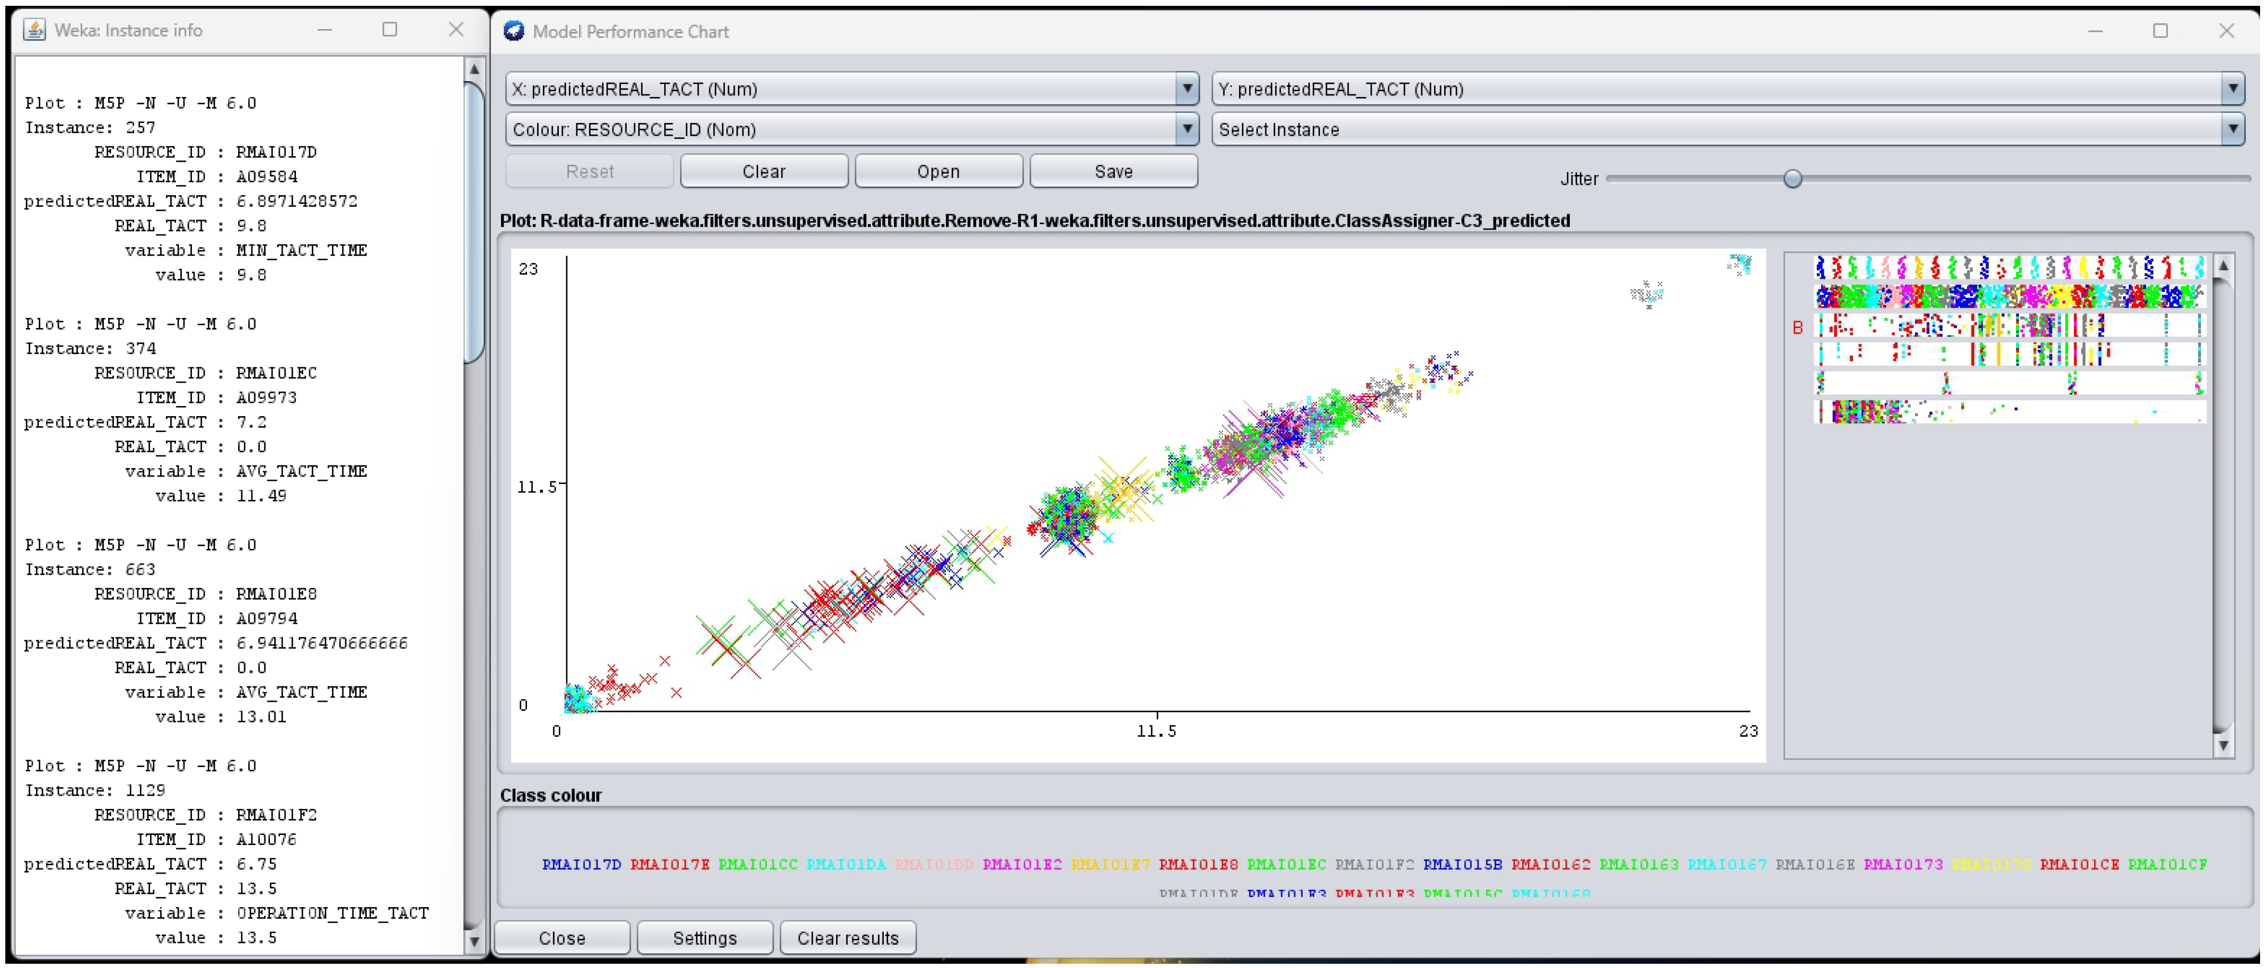Minimize the Weka Instance info window
Viewport: 2267px width, 968px height.
325,30
